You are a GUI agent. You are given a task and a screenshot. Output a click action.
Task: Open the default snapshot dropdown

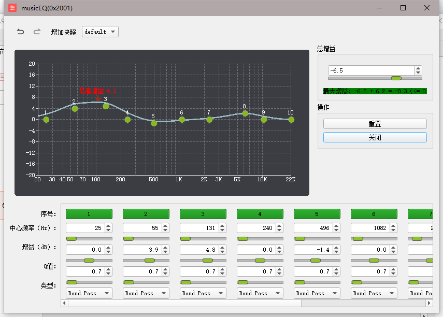(x=100, y=32)
